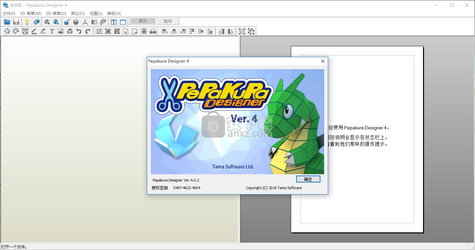Click the 展开 (Unfold) button
The height and width of the screenshot is (250, 475).
[143, 21]
